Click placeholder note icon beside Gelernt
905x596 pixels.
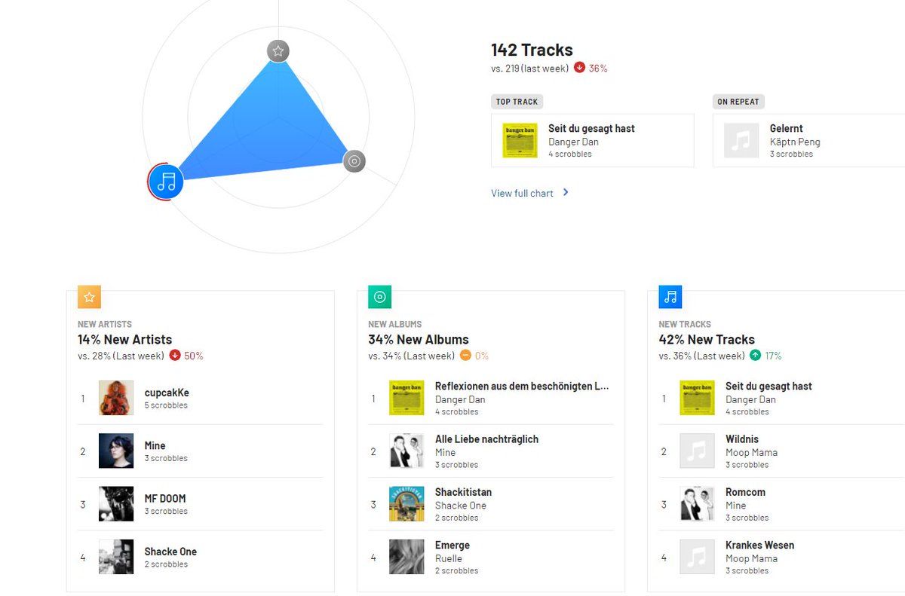741,140
